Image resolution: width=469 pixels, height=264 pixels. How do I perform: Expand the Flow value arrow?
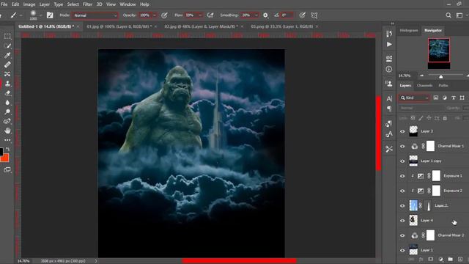pyautogui.click(x=200, y=15)
